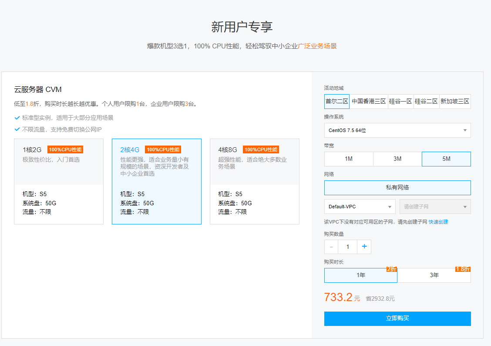Open the CentOS 7.5 64位 OS dropdown
The height and width of the screenshot is (346, 491).
[397, 130]
